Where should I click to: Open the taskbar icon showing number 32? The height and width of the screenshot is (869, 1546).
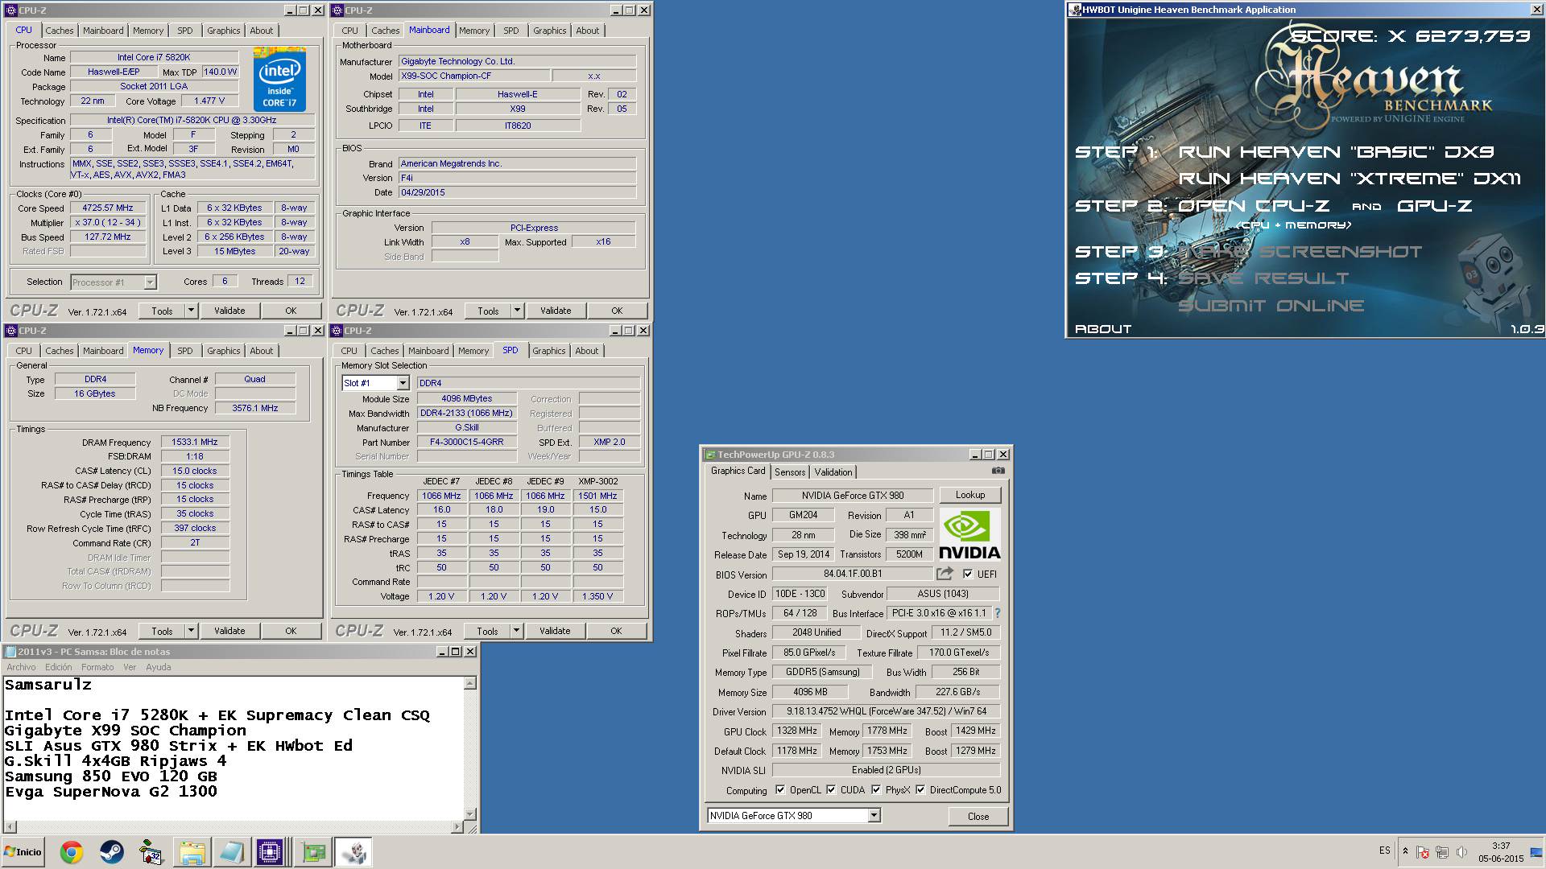coord(151,852)
